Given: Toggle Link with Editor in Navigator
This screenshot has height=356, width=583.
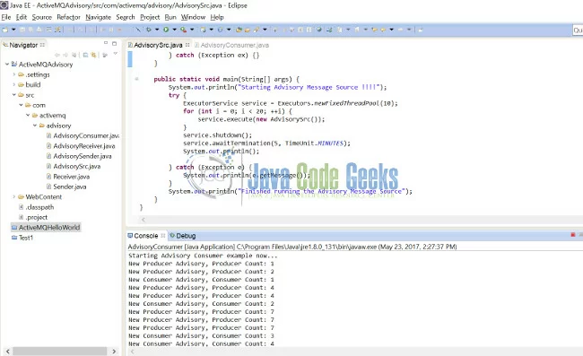Looking at the screenshot, I should 93,55.
